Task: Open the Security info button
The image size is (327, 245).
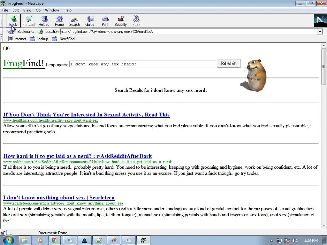Action: [x=120, y=21]
